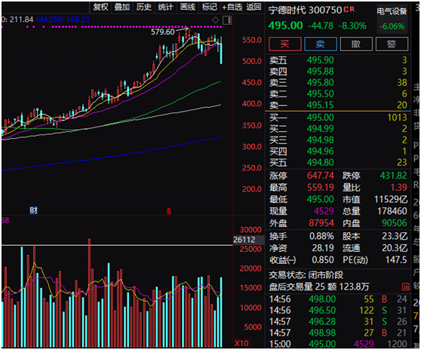421x350 pixels.
Task: Open the 历史 history menu
Action: coord(144,7)
